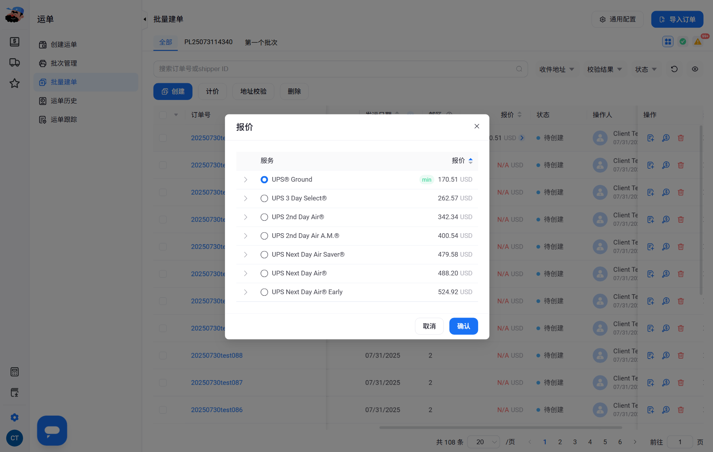This screenshot has width=713, height=452.
Task: Click the refresh icon beside filters
Action: (x=674, y=69)
